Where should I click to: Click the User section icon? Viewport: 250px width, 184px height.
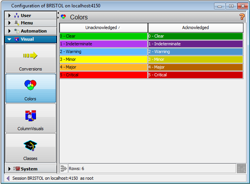pyautogui.click(x=17, y=15)
